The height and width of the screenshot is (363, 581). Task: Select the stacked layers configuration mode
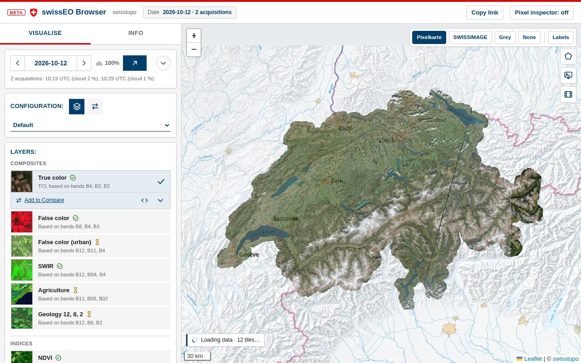point(77,107)
